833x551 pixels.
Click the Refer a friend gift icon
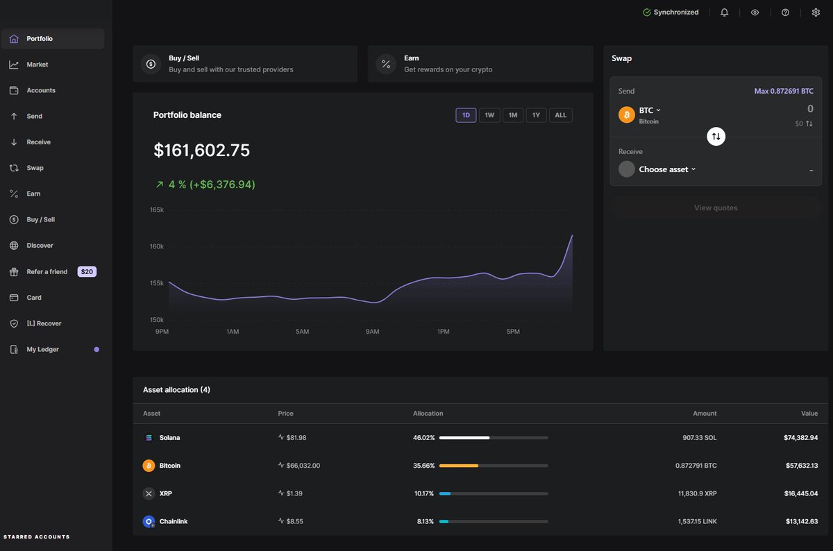tap(14, 272)
